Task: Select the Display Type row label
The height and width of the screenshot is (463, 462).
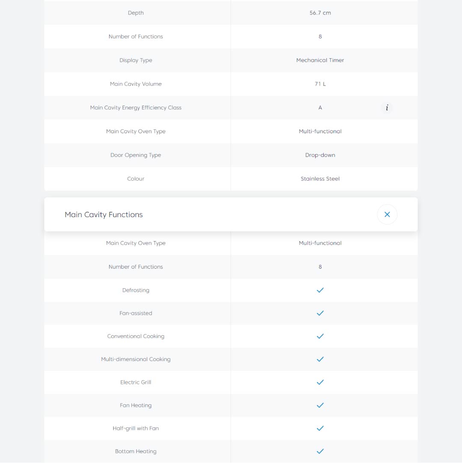Action: [x=136, y=60]
